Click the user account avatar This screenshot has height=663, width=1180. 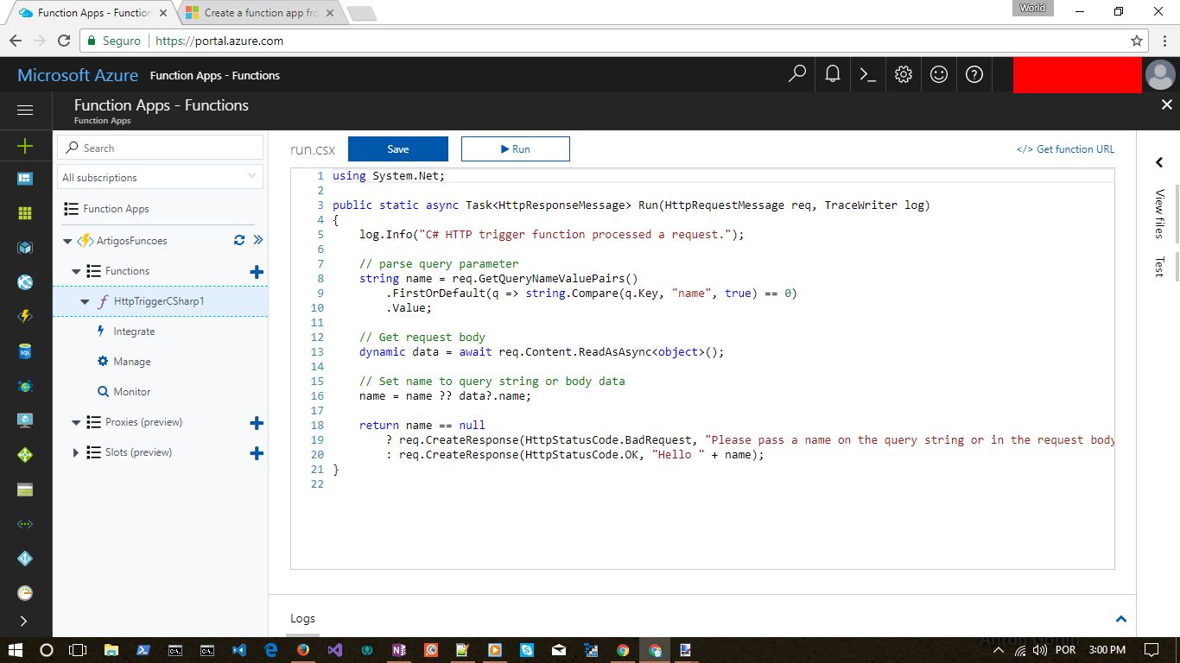point(1160,75)
